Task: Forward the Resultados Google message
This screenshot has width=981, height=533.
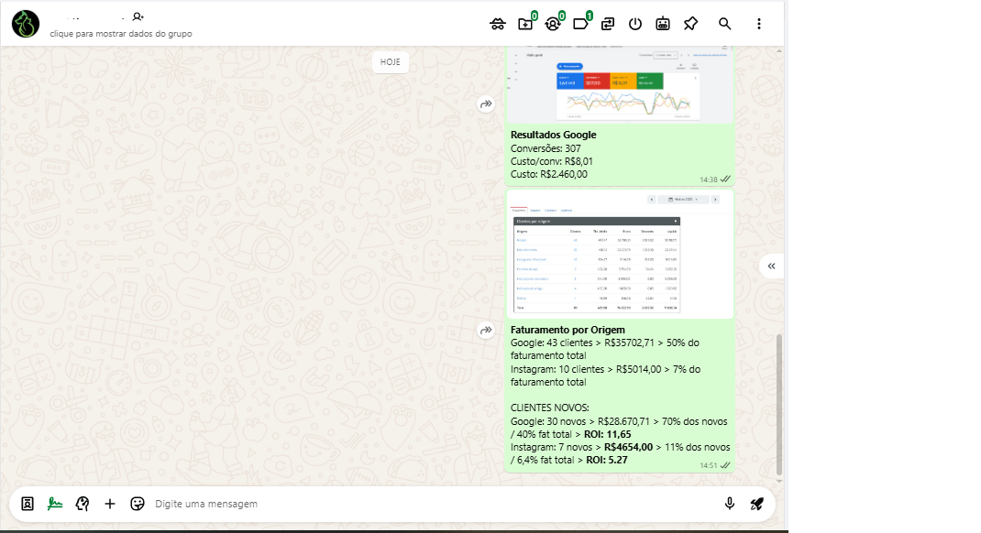Action: (x=485, y=104)
